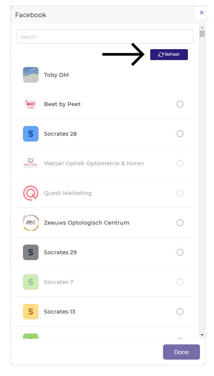Viewport: 214px width, 376px height.
Task: Select the Socrates 28 radio button
Action: pyautogui.click(x=180, y=134)
